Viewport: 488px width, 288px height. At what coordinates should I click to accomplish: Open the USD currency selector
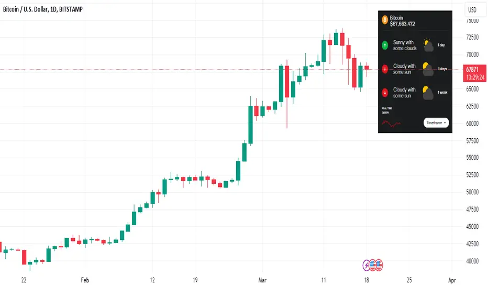click(472, 9)
